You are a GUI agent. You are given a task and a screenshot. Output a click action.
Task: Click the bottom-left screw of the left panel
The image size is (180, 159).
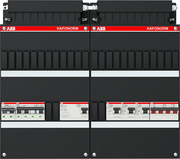(4, 154)
